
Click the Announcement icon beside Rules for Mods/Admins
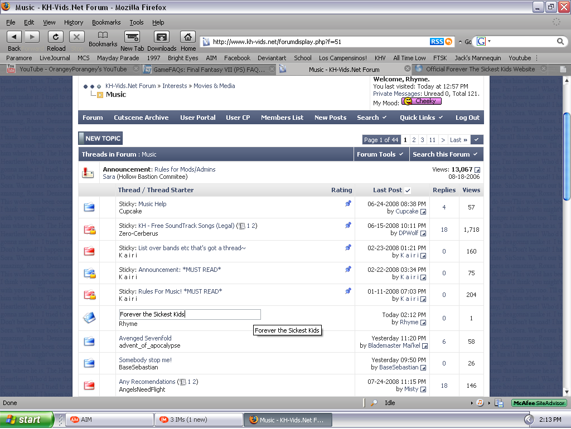tap(88, 173)
